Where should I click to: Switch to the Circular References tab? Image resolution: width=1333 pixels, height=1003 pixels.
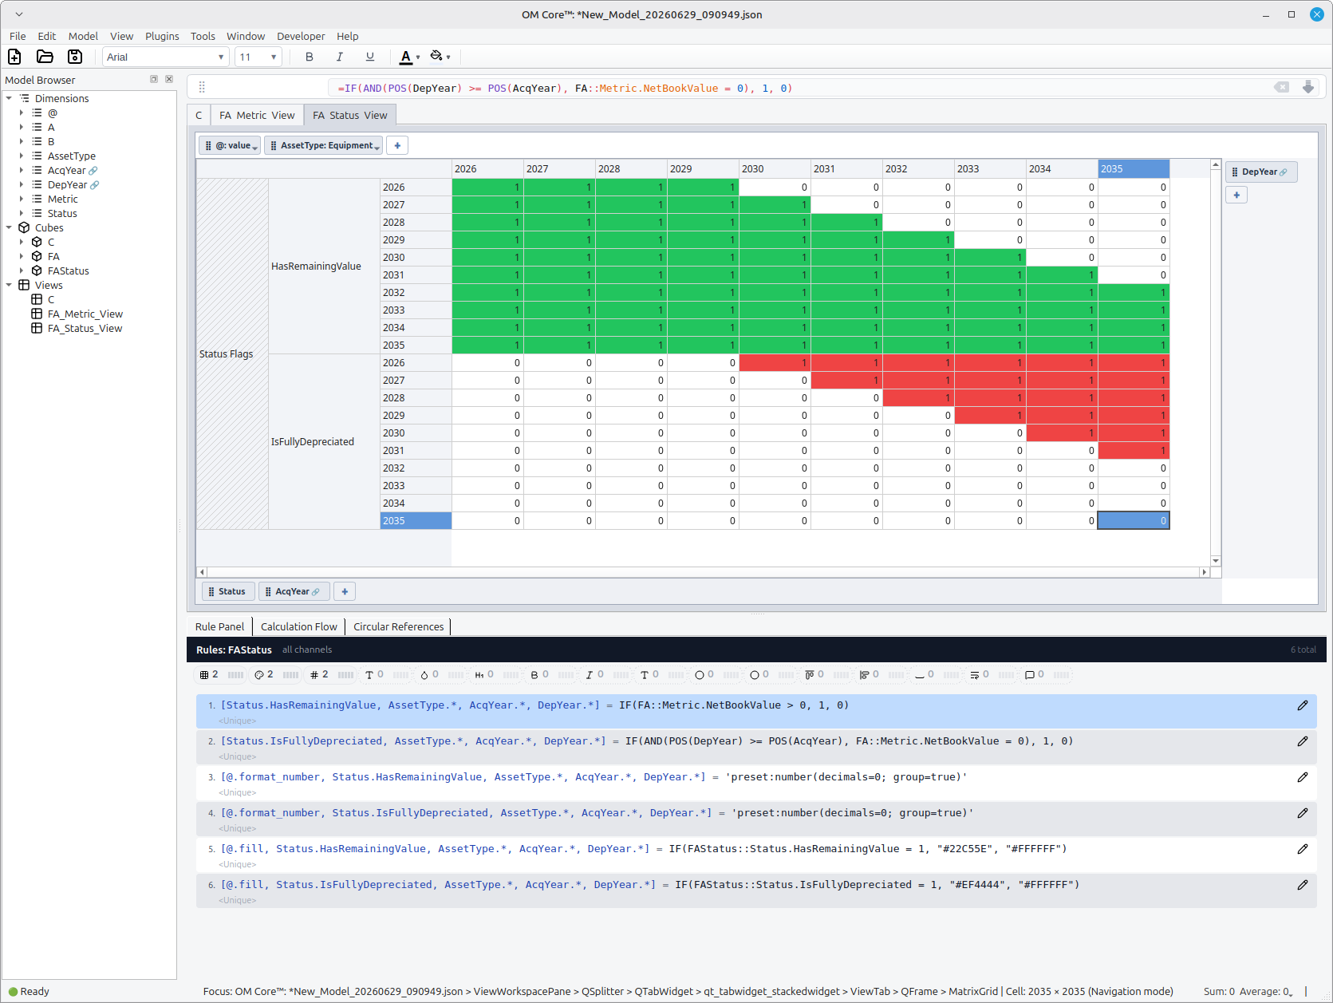pyautogui.click(x=398, y=626)
